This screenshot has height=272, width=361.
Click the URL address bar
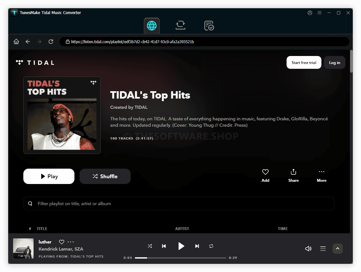(x=204, y=42)
